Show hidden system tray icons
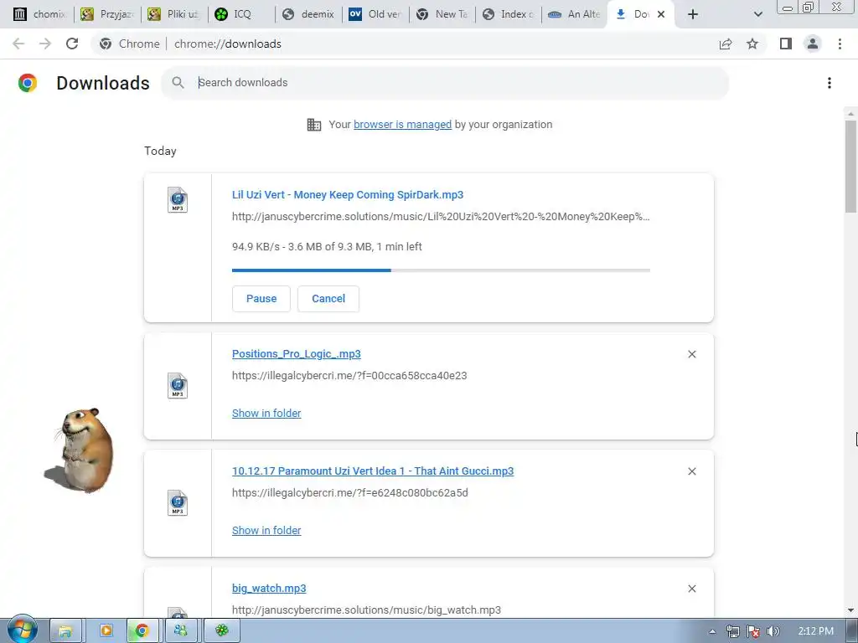 click(712, 631)
